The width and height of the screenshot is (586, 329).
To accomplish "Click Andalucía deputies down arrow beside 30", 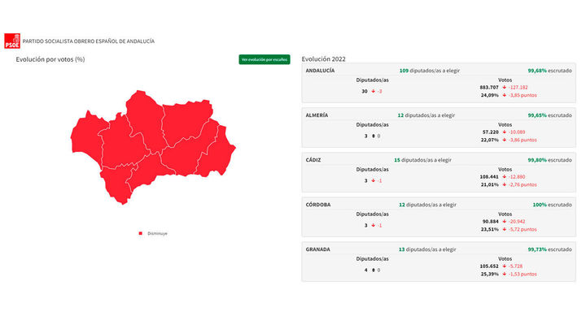I will point(373,91).
